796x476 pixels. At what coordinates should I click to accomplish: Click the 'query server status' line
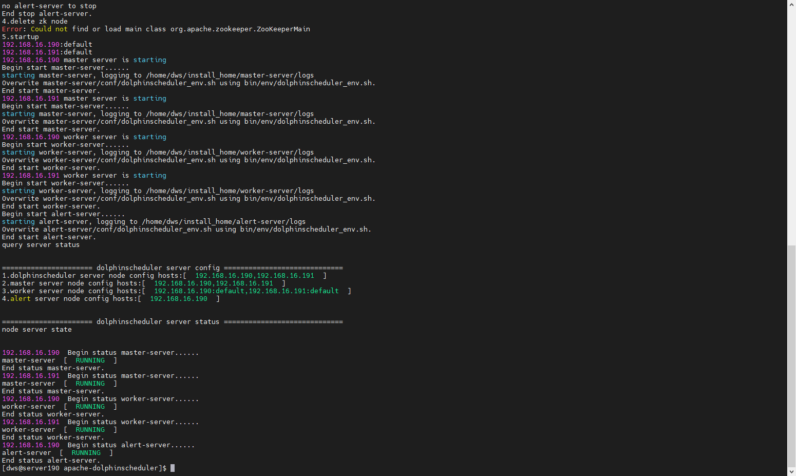point(41,245)
